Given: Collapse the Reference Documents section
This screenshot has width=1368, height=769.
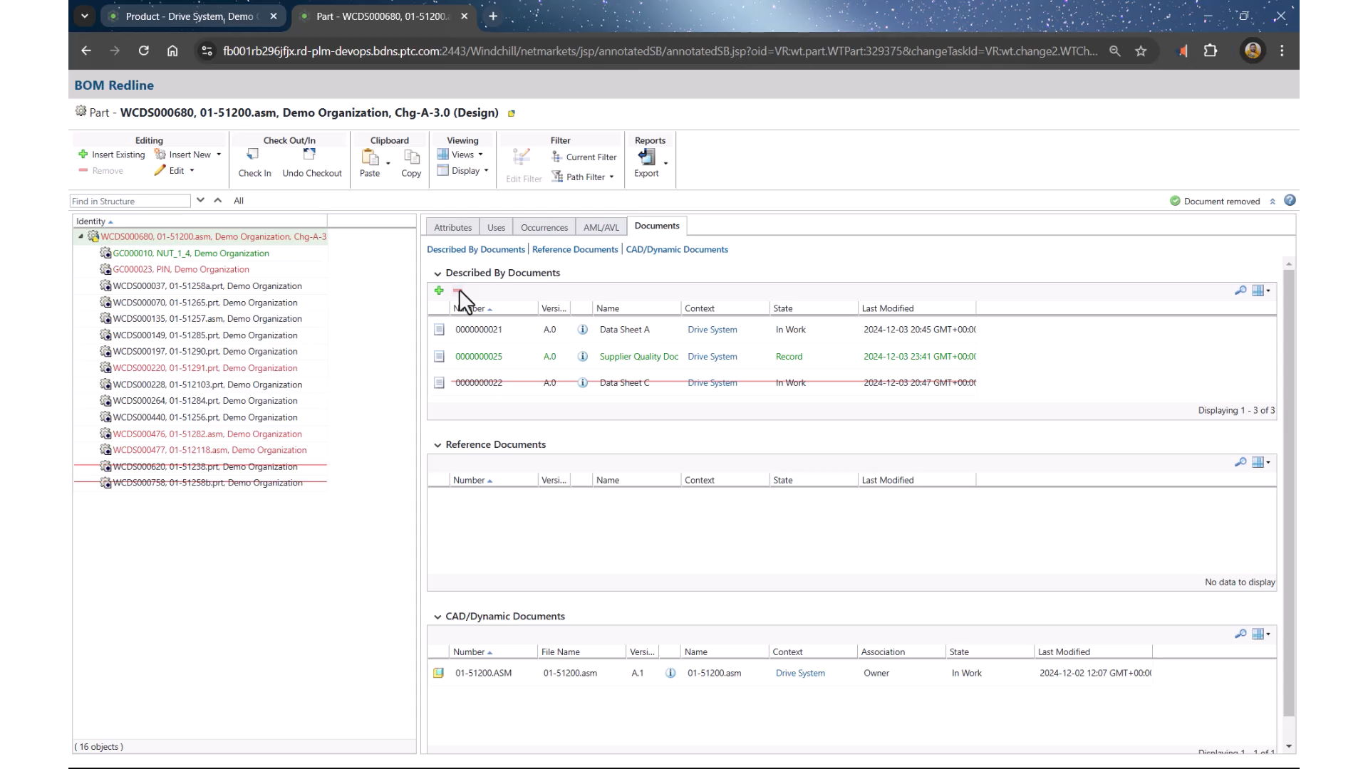Looking at the screenshot, I should [x=437, y=445].
